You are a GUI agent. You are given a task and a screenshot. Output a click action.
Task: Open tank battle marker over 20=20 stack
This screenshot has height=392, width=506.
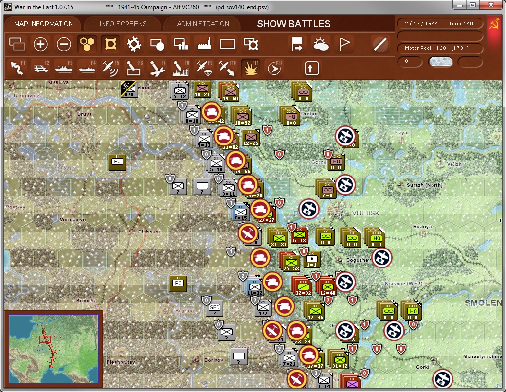248,185
